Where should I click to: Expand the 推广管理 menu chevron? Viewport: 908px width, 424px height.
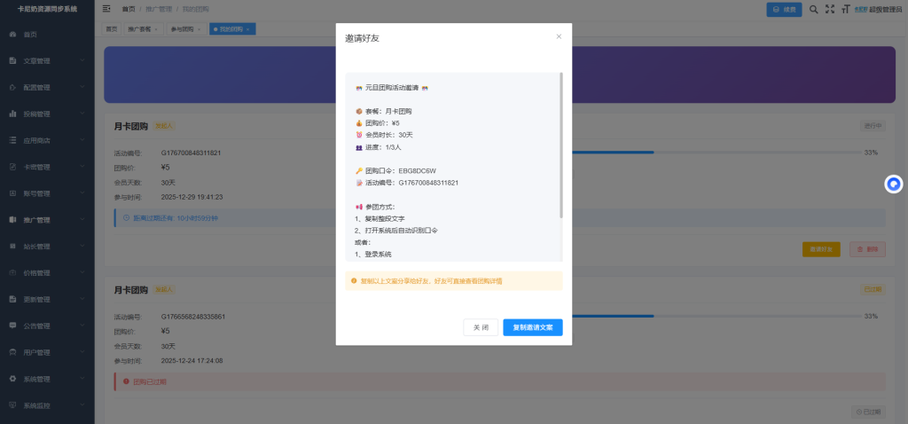coord(82,220)
